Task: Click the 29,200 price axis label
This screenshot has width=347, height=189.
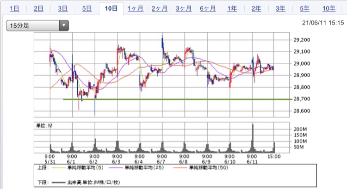Action: pos(302,40)
